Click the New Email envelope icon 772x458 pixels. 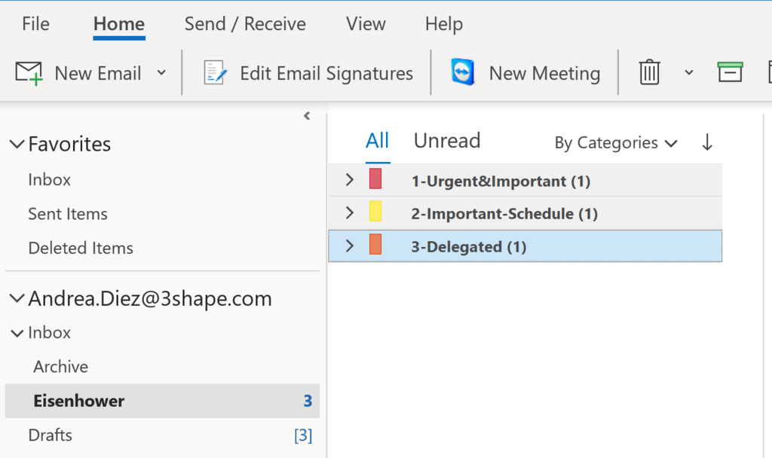point(29,73)
